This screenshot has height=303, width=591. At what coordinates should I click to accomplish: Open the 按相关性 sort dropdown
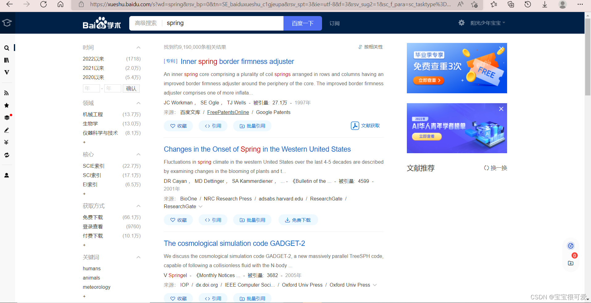pos(370,47)
